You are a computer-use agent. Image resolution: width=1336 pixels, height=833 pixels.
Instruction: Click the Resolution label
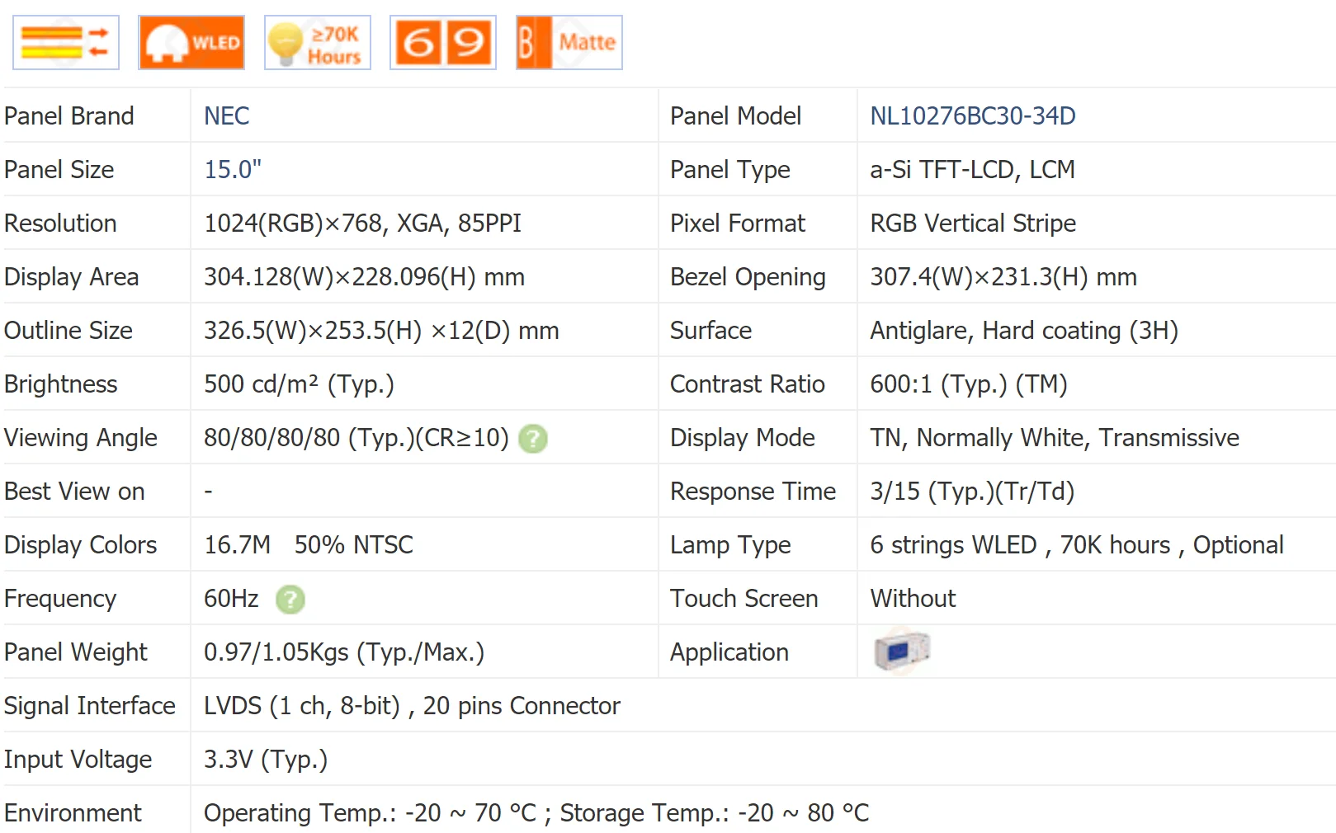click(60, 224)
